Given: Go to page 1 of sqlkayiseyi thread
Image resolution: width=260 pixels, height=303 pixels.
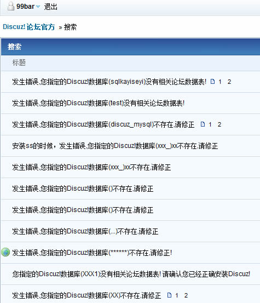Looking at the screenshot, I should point(220,82).
